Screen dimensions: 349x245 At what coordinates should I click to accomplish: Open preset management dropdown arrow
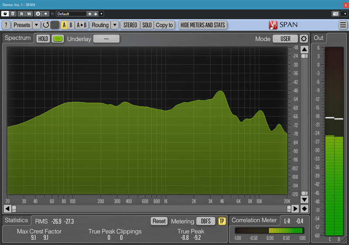pyautogui.click(x=101, y=14)
